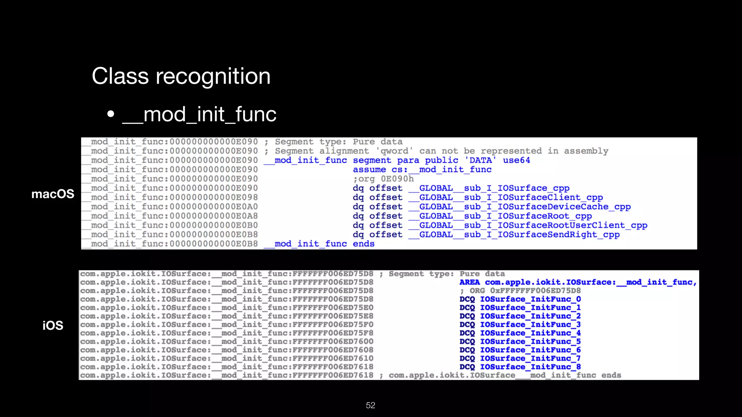Click address '__mod_init_func:000000000000E0A8'
The width and height of the screenshot is (742, 417).
coord(170,216)
